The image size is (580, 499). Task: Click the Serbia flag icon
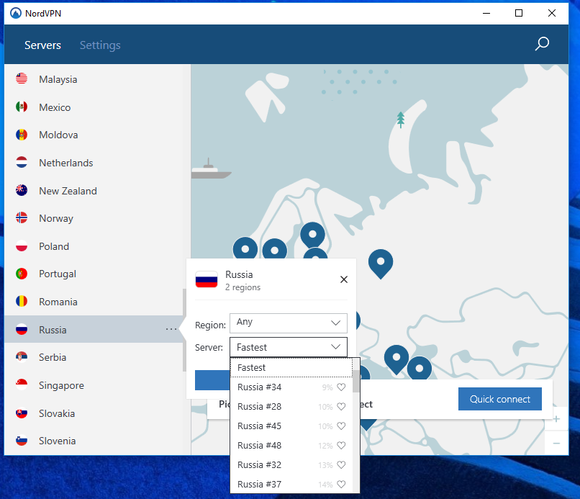pos(22,357)
